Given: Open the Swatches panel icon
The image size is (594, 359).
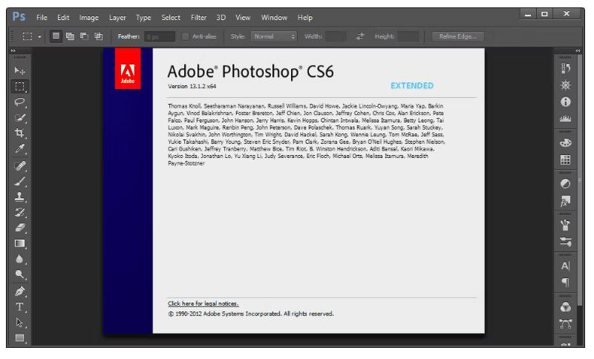Looking at the screenshot, I should coord(565,159).
